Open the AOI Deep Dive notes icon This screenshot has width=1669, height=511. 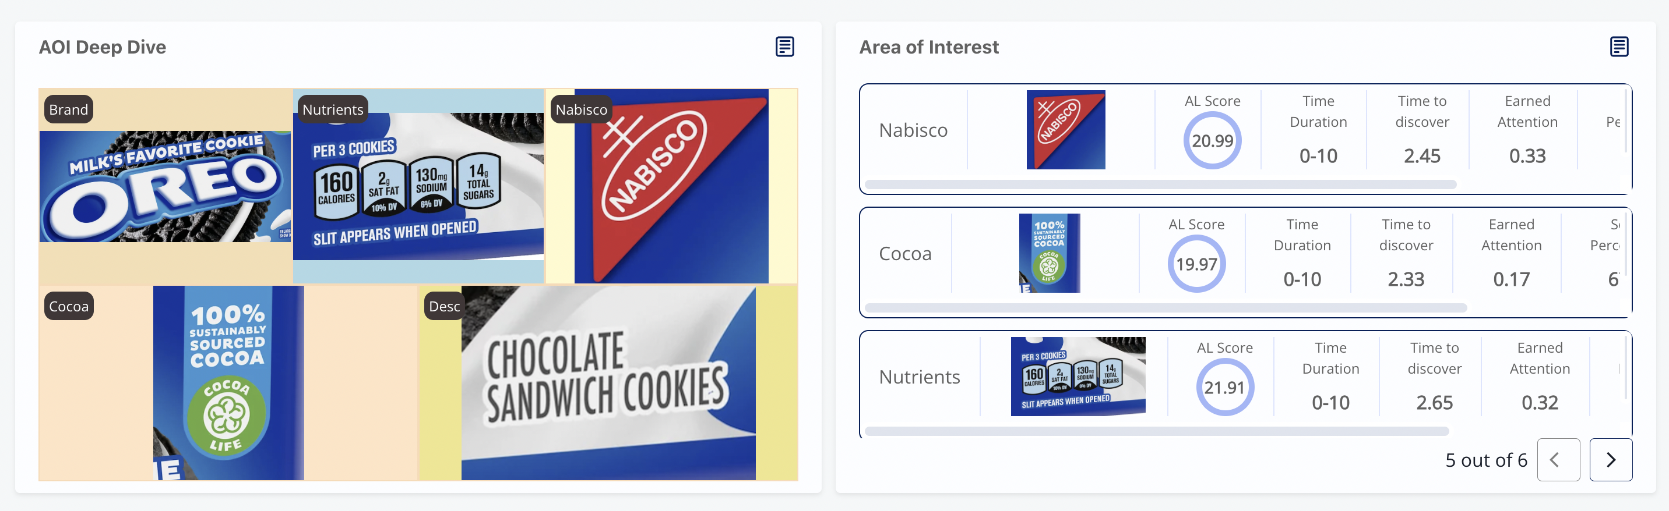[784, 47]
